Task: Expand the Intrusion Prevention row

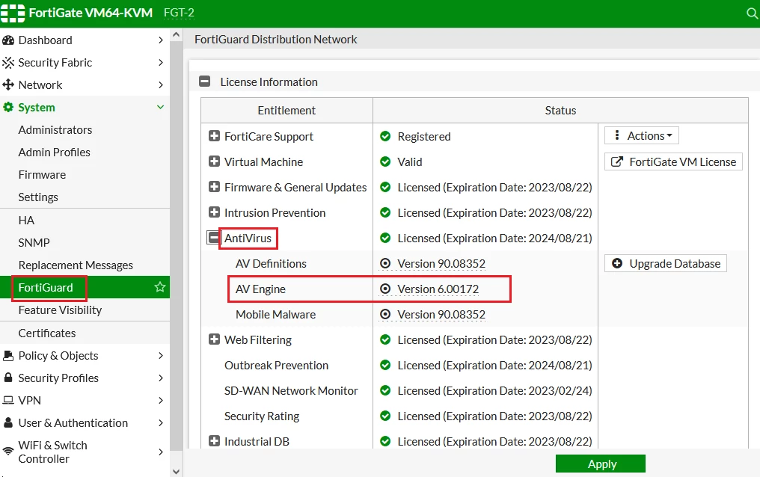Action: [x=214, y=212]
